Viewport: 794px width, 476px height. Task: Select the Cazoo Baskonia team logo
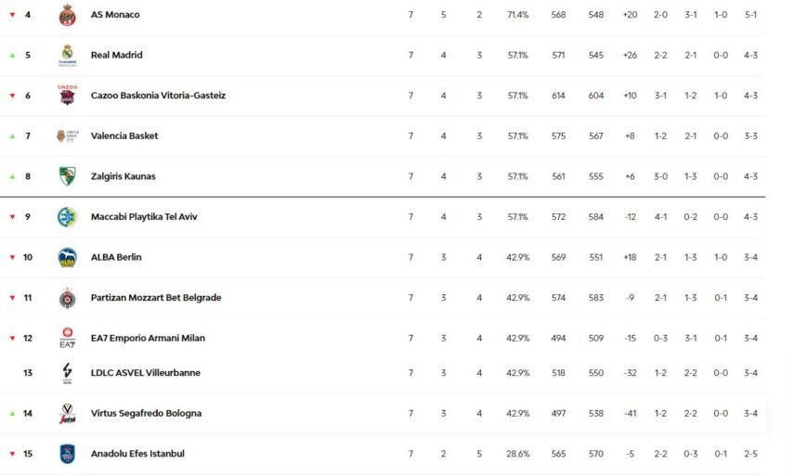click(x=67, y=96)
